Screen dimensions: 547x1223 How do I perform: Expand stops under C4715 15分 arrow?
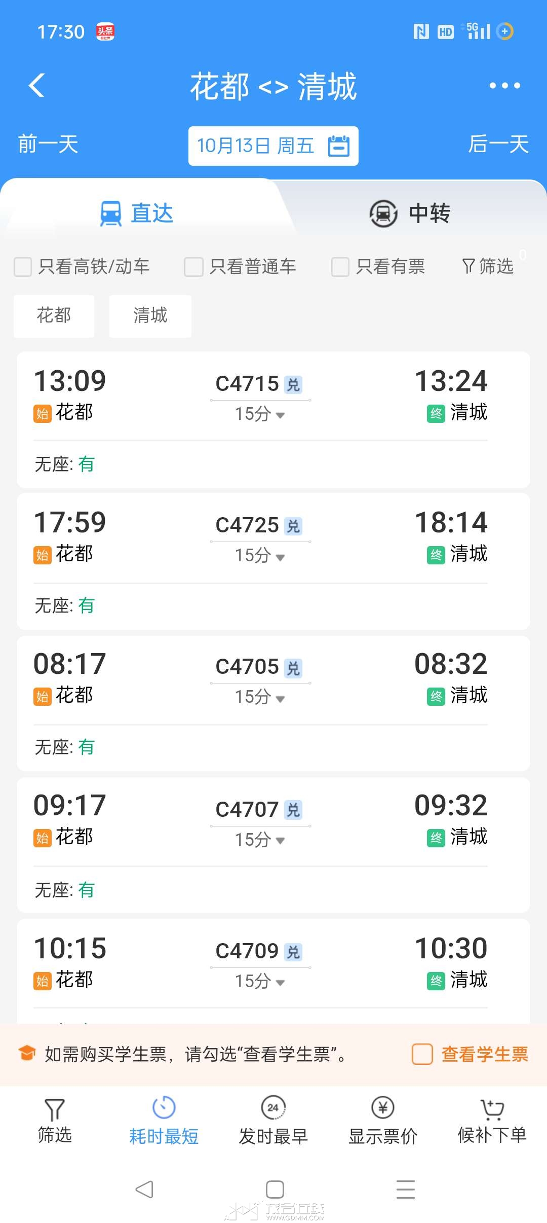click(x=280, y=415)
